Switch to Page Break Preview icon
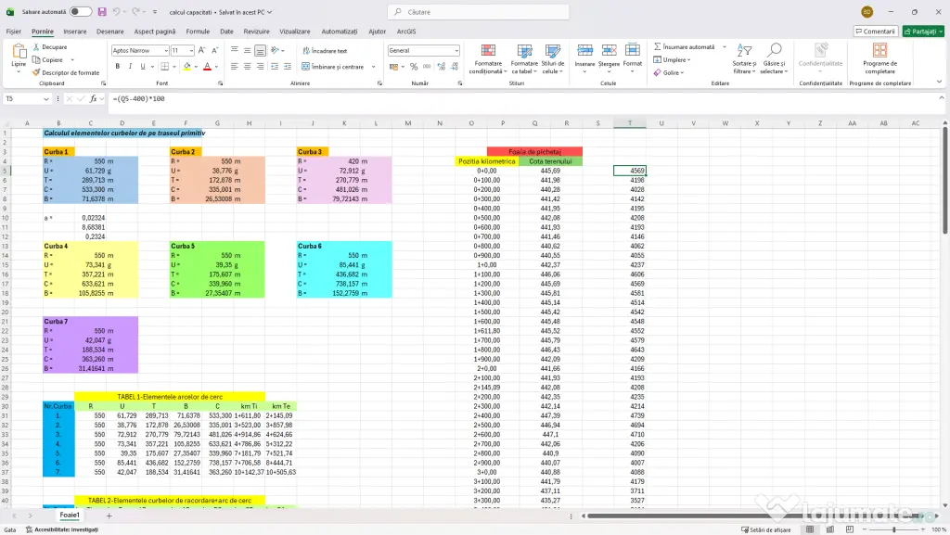 [850, 529]
